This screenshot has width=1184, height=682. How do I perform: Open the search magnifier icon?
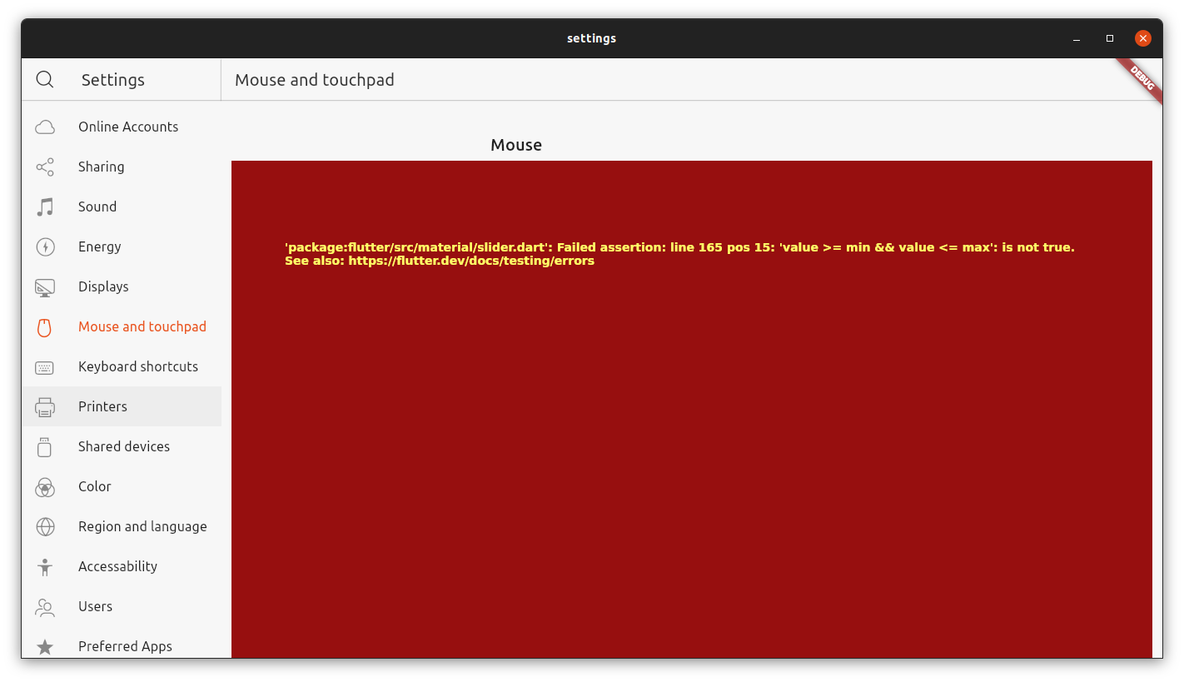pos(45,79)
